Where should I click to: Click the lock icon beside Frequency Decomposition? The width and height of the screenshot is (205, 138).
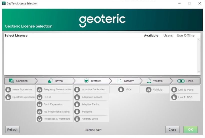tap(39, 90)
